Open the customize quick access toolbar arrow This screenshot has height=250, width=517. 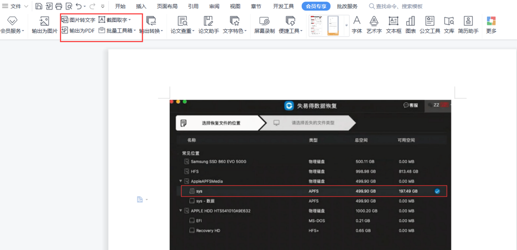click(x=103, y=6)
